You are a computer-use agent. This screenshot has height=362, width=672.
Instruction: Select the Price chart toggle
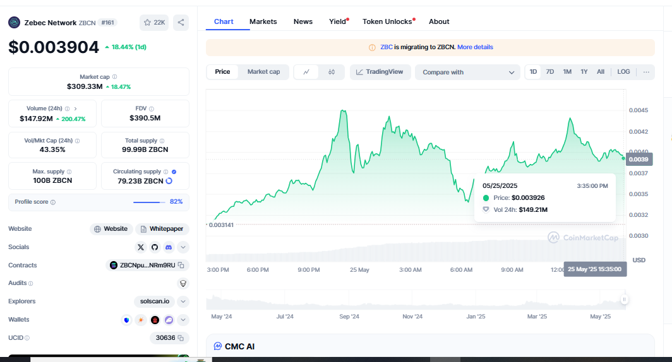tap(222, 72)
